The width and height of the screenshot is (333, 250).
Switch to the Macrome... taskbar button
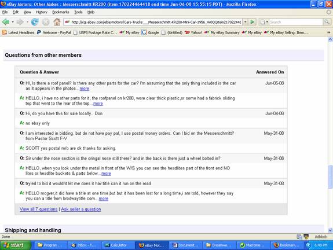pos(253,245)
